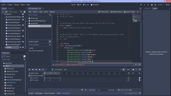Open signal connection icon on Button node

coord(20,47)
